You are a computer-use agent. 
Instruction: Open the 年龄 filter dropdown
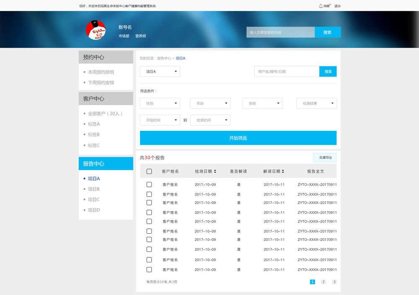coord(210,103)
